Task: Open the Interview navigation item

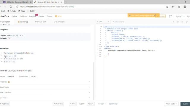Action: tap(33, 16)
